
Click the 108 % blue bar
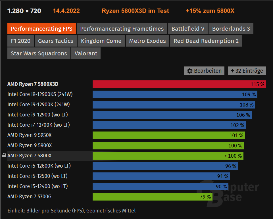pyautogui.click(x=174, y=105)
